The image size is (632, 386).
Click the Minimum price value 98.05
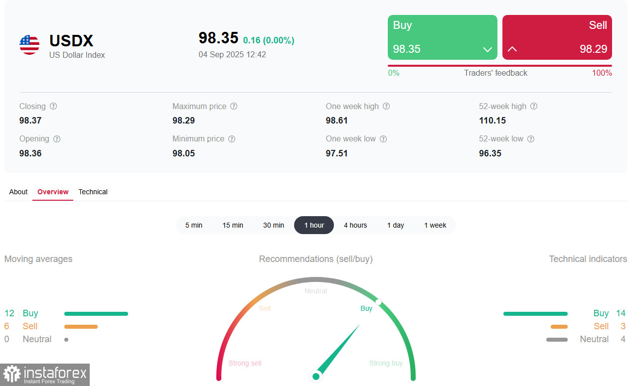click(183, 153)
